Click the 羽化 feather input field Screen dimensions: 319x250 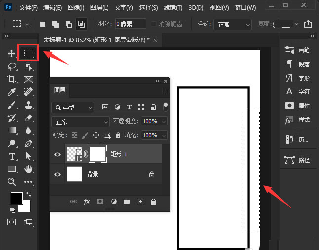[130, 24]
